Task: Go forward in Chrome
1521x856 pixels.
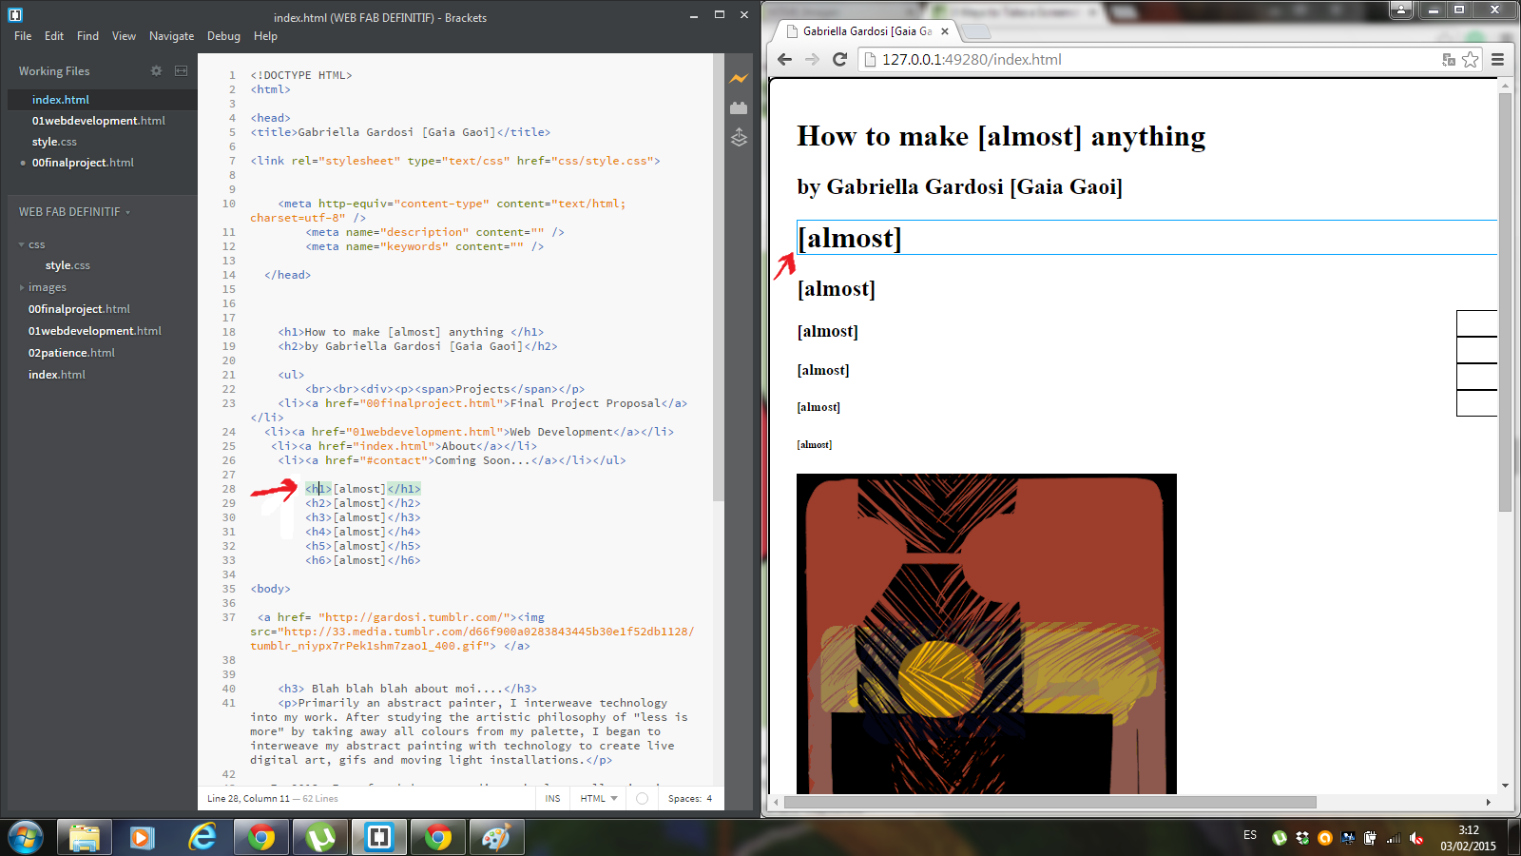Action: (812, 59)
